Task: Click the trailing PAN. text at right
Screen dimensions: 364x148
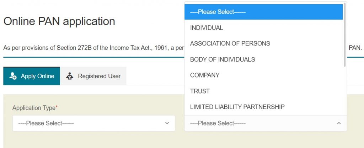Action: point(355,48)
